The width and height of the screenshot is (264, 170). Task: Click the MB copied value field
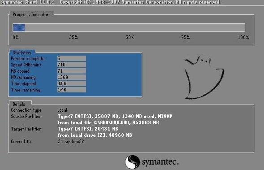click(72, 71)
